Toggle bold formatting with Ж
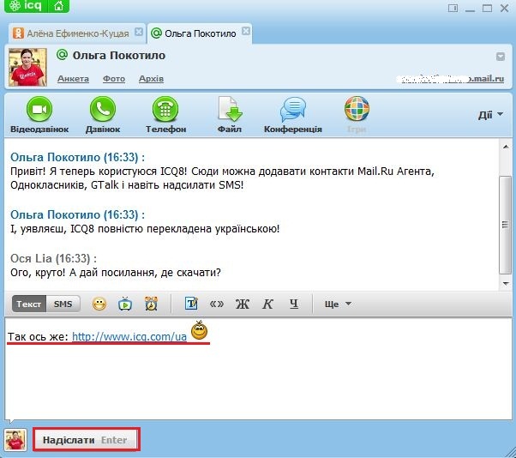 tap(242, 304)
